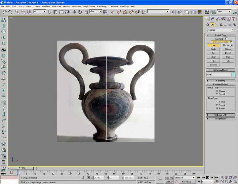Image resolution: width=238 pixels, height=184 pixels.
Task: Click the Redo arrow icon
Action: 10,12
